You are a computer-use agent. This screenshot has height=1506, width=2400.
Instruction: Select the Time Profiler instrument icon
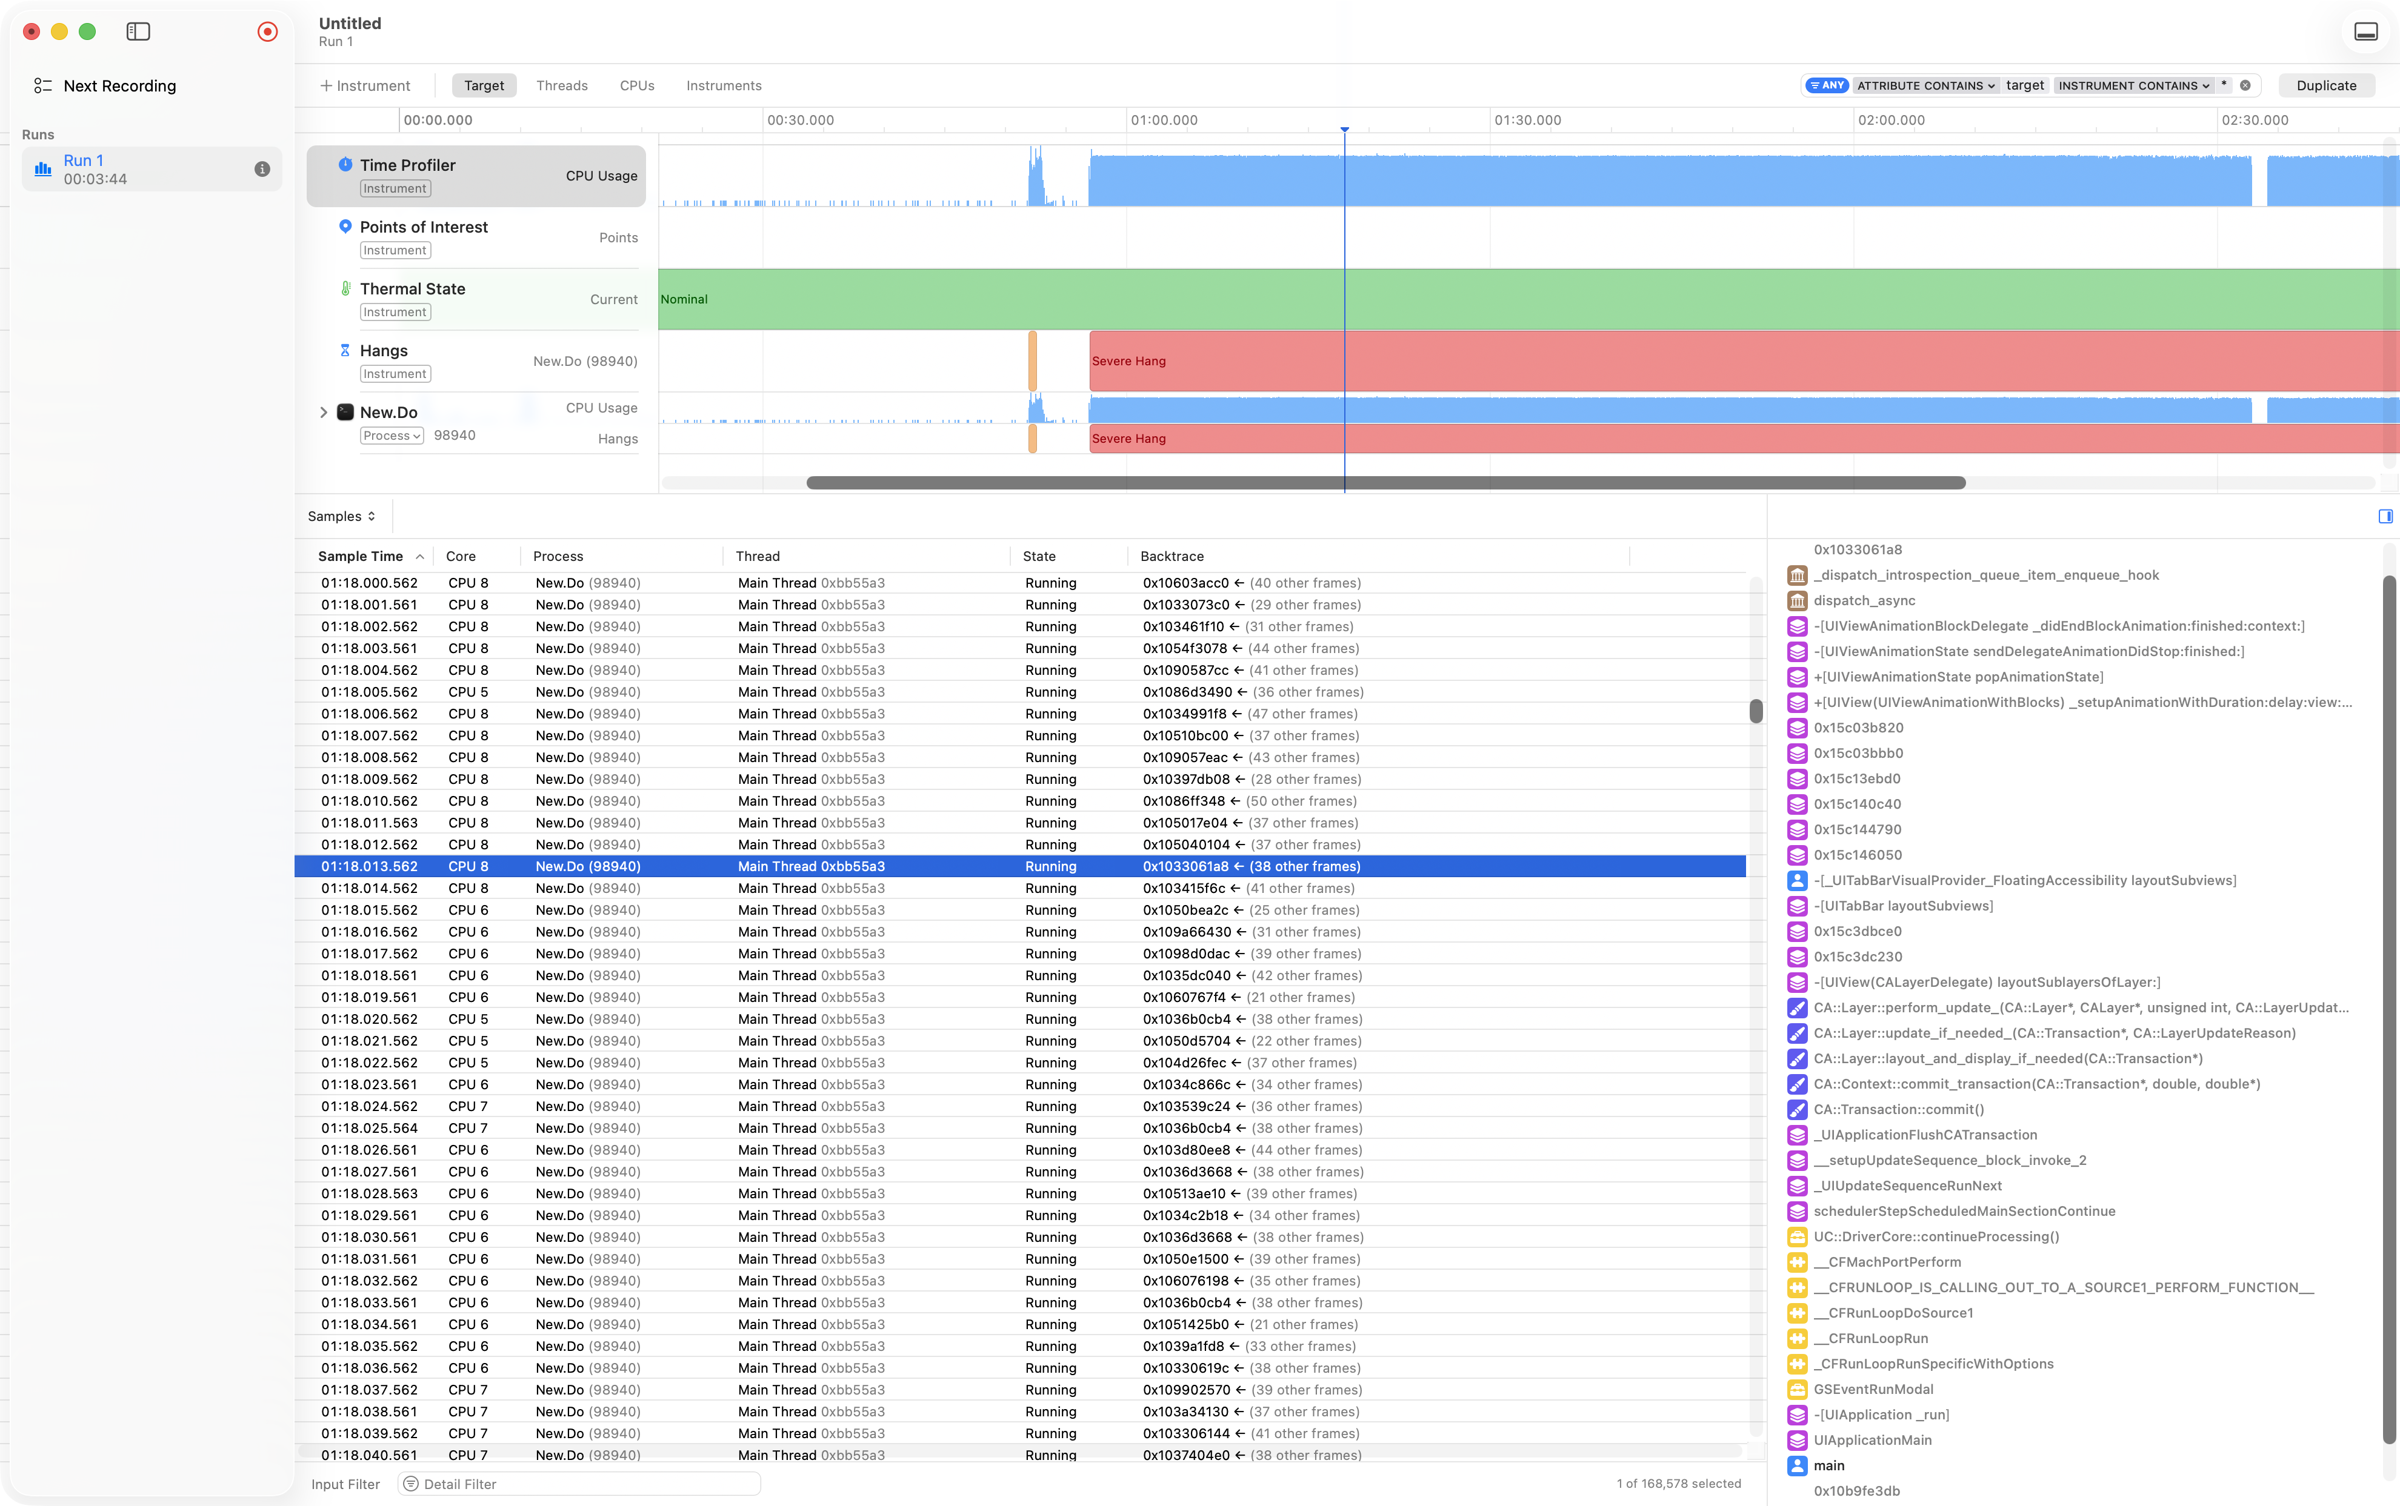345,164
